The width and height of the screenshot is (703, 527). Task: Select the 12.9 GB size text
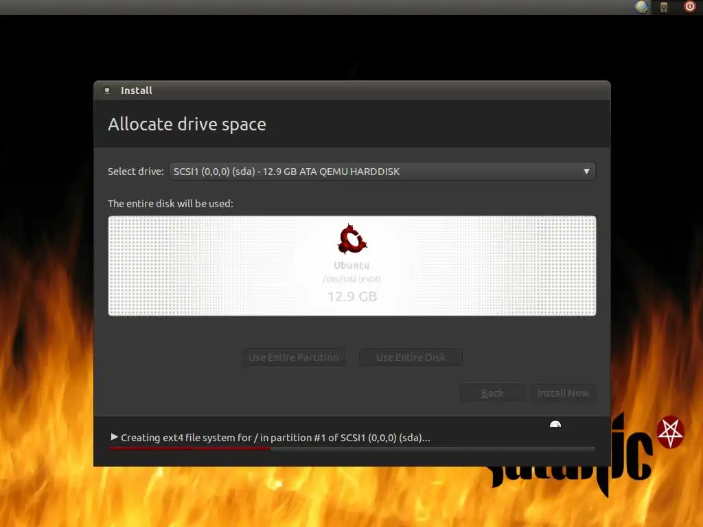click(x=352, y=296)
